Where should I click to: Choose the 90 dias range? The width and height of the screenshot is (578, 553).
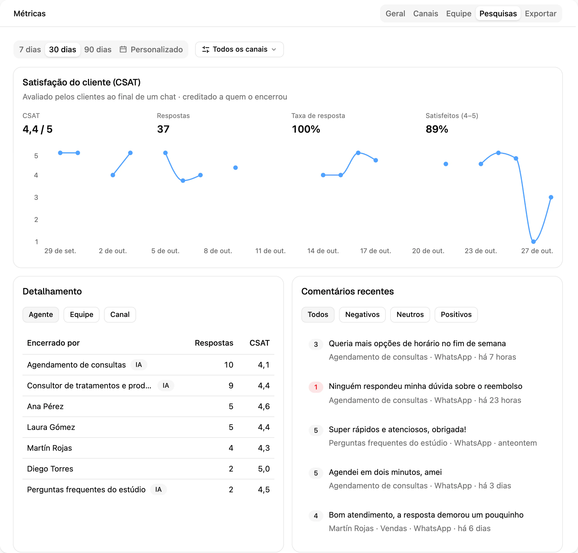(98, 49)
